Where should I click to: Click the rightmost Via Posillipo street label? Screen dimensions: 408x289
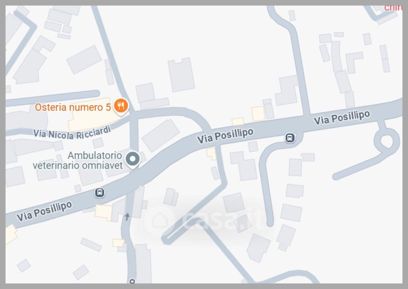342,118
